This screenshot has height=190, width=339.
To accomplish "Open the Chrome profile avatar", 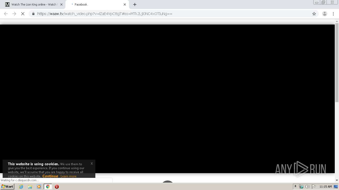I will point(324,14).
